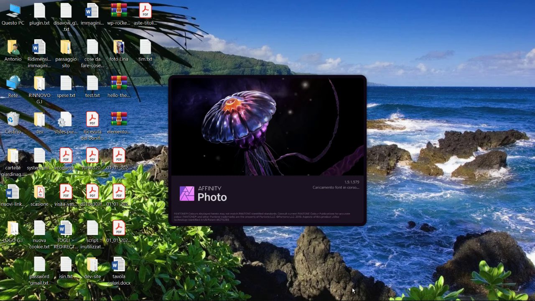This screenshot has height=301, width=535.
Task: Click the 1.9.1.979 version text
Action: click(x=352, y=182)
